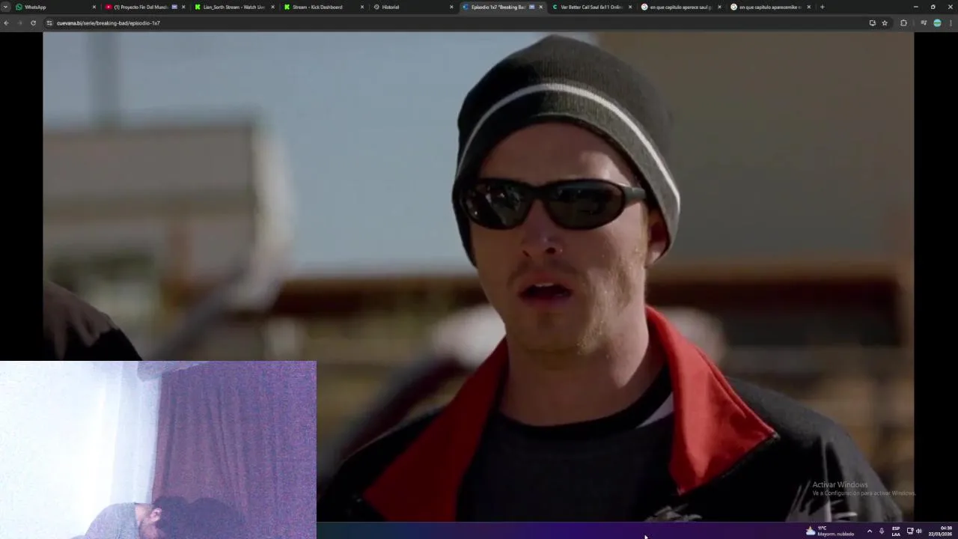
Task: Click the cuevana.bi address bar URL
Action: coord(109,23)
